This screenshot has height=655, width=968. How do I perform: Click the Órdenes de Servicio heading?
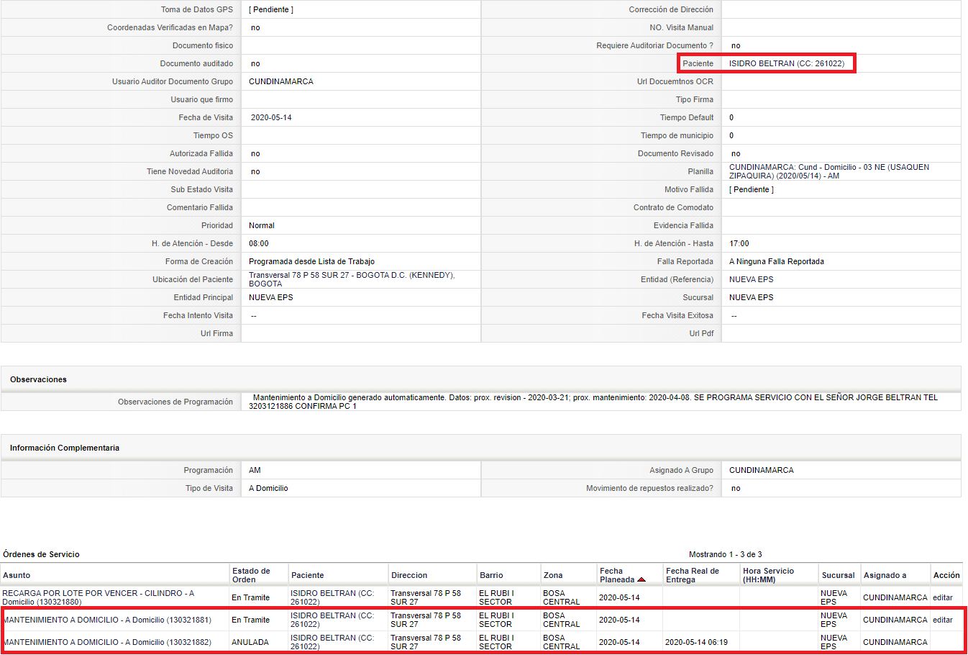pyautogui.click(x=41, y=554)
